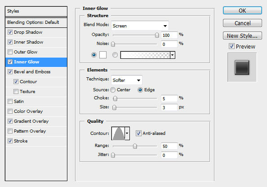Open the gradient picker dropdown arrow

[x=173, y=55]
